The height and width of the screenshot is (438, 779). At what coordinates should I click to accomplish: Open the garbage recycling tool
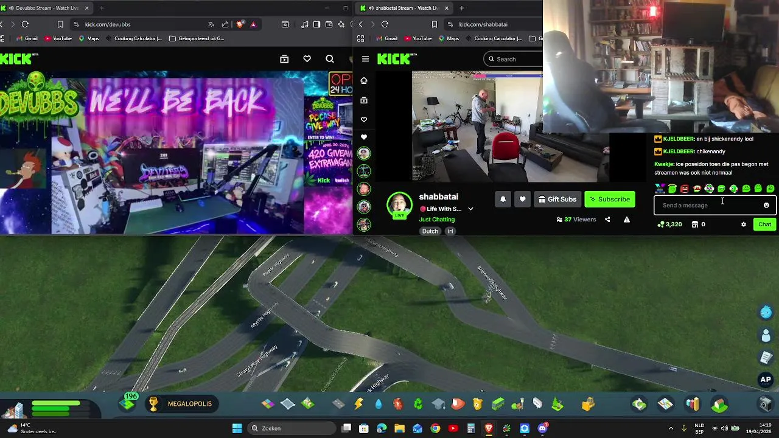pyautogui.click(x=418, y=404)
